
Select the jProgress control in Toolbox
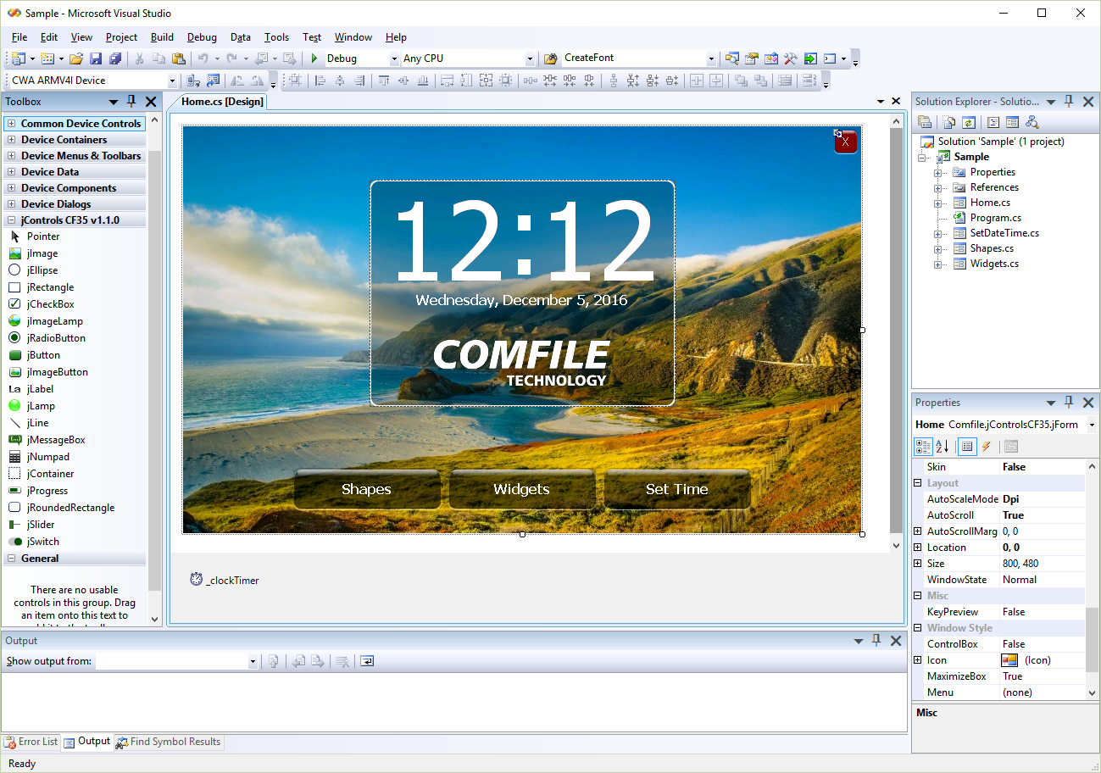point(47,491)
